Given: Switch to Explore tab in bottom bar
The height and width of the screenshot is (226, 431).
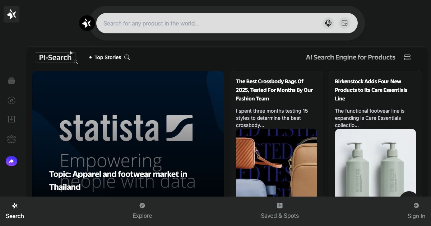Looking at the screenshot, I should click(x=142, y=211).
